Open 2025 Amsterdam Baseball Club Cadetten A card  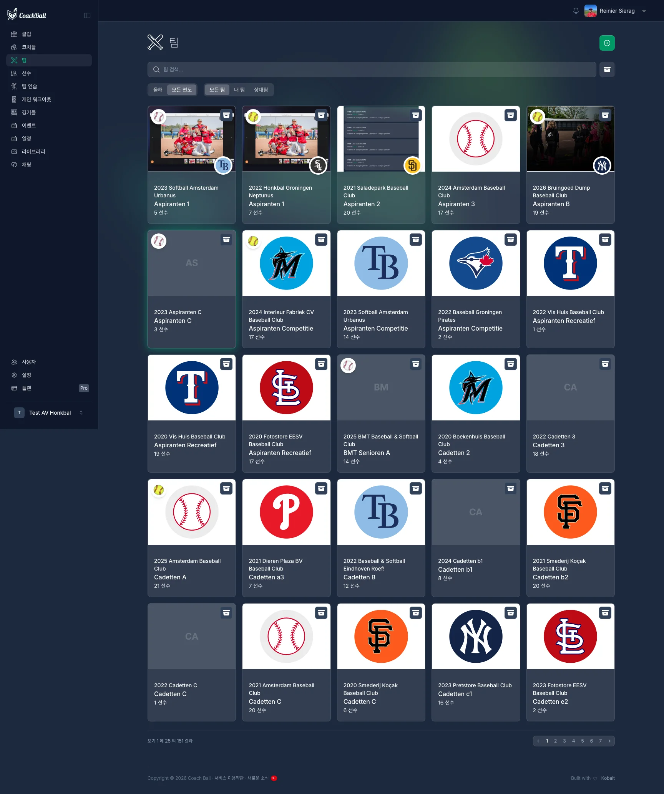(x=192, y=538)
